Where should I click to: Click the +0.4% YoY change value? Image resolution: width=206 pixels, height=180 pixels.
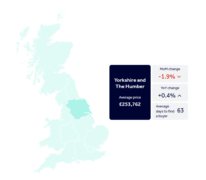[x=167, y=96]
